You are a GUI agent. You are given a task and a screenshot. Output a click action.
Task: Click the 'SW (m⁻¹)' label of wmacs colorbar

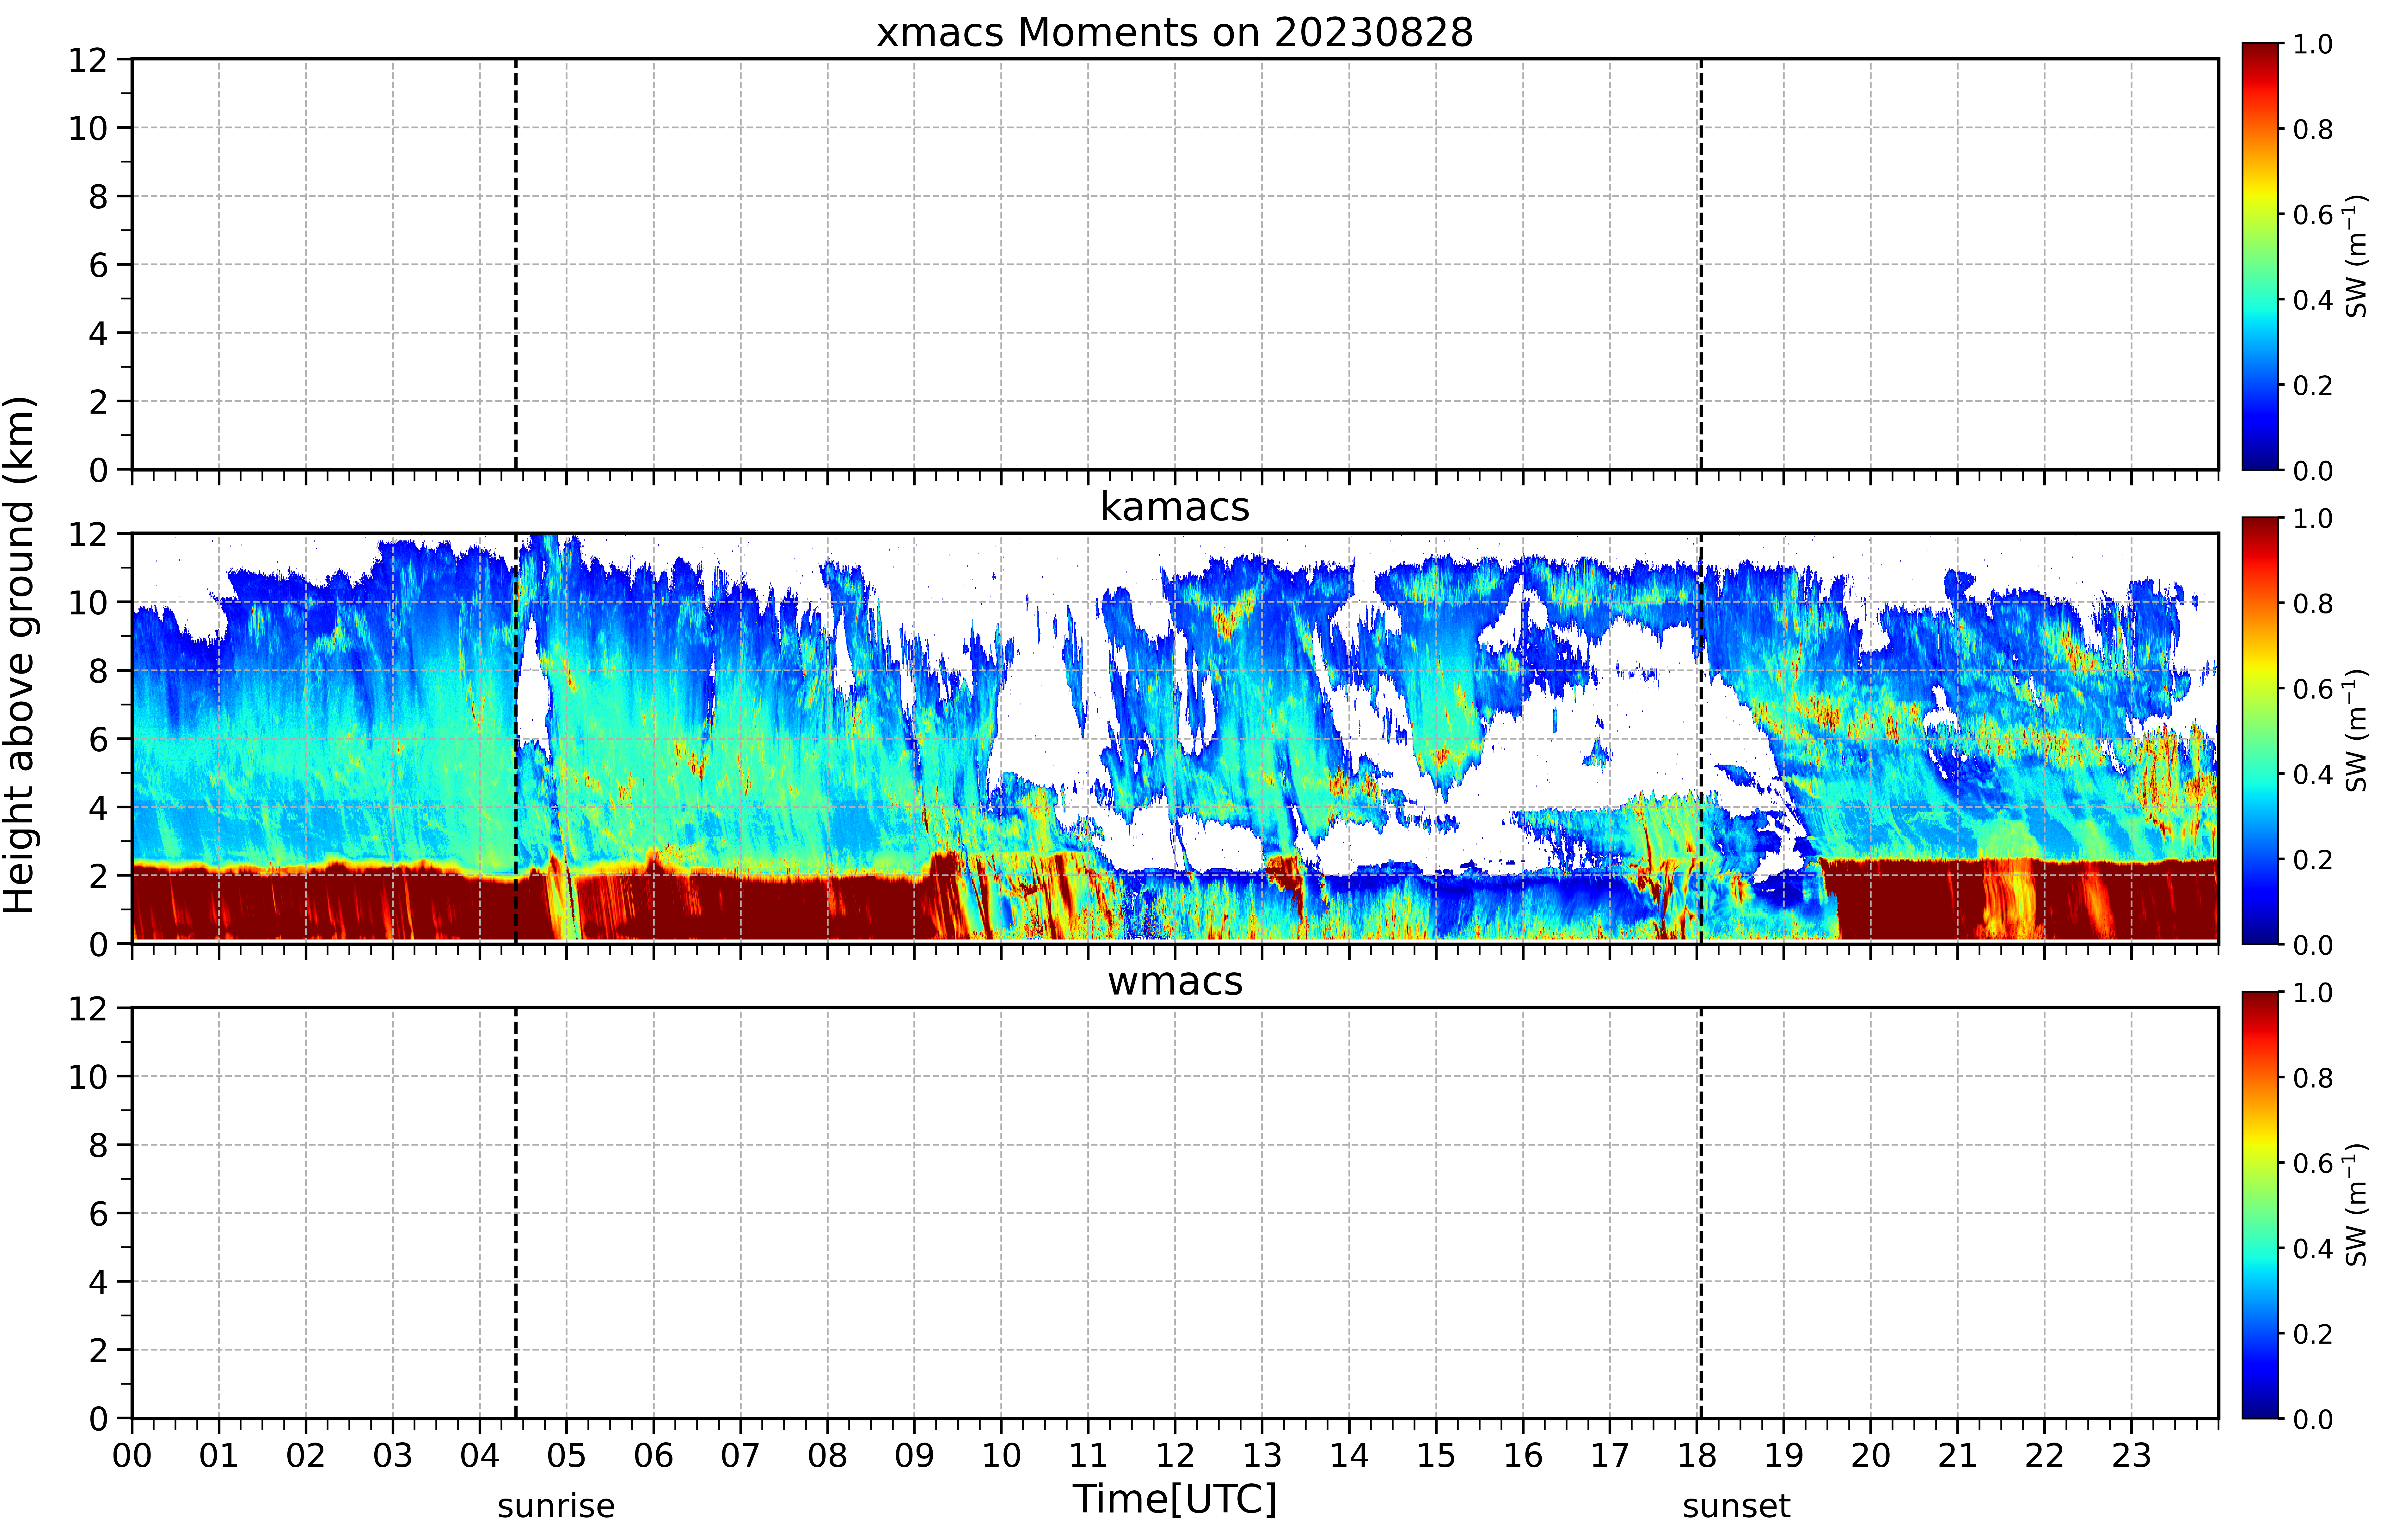click(2356, 1205)
